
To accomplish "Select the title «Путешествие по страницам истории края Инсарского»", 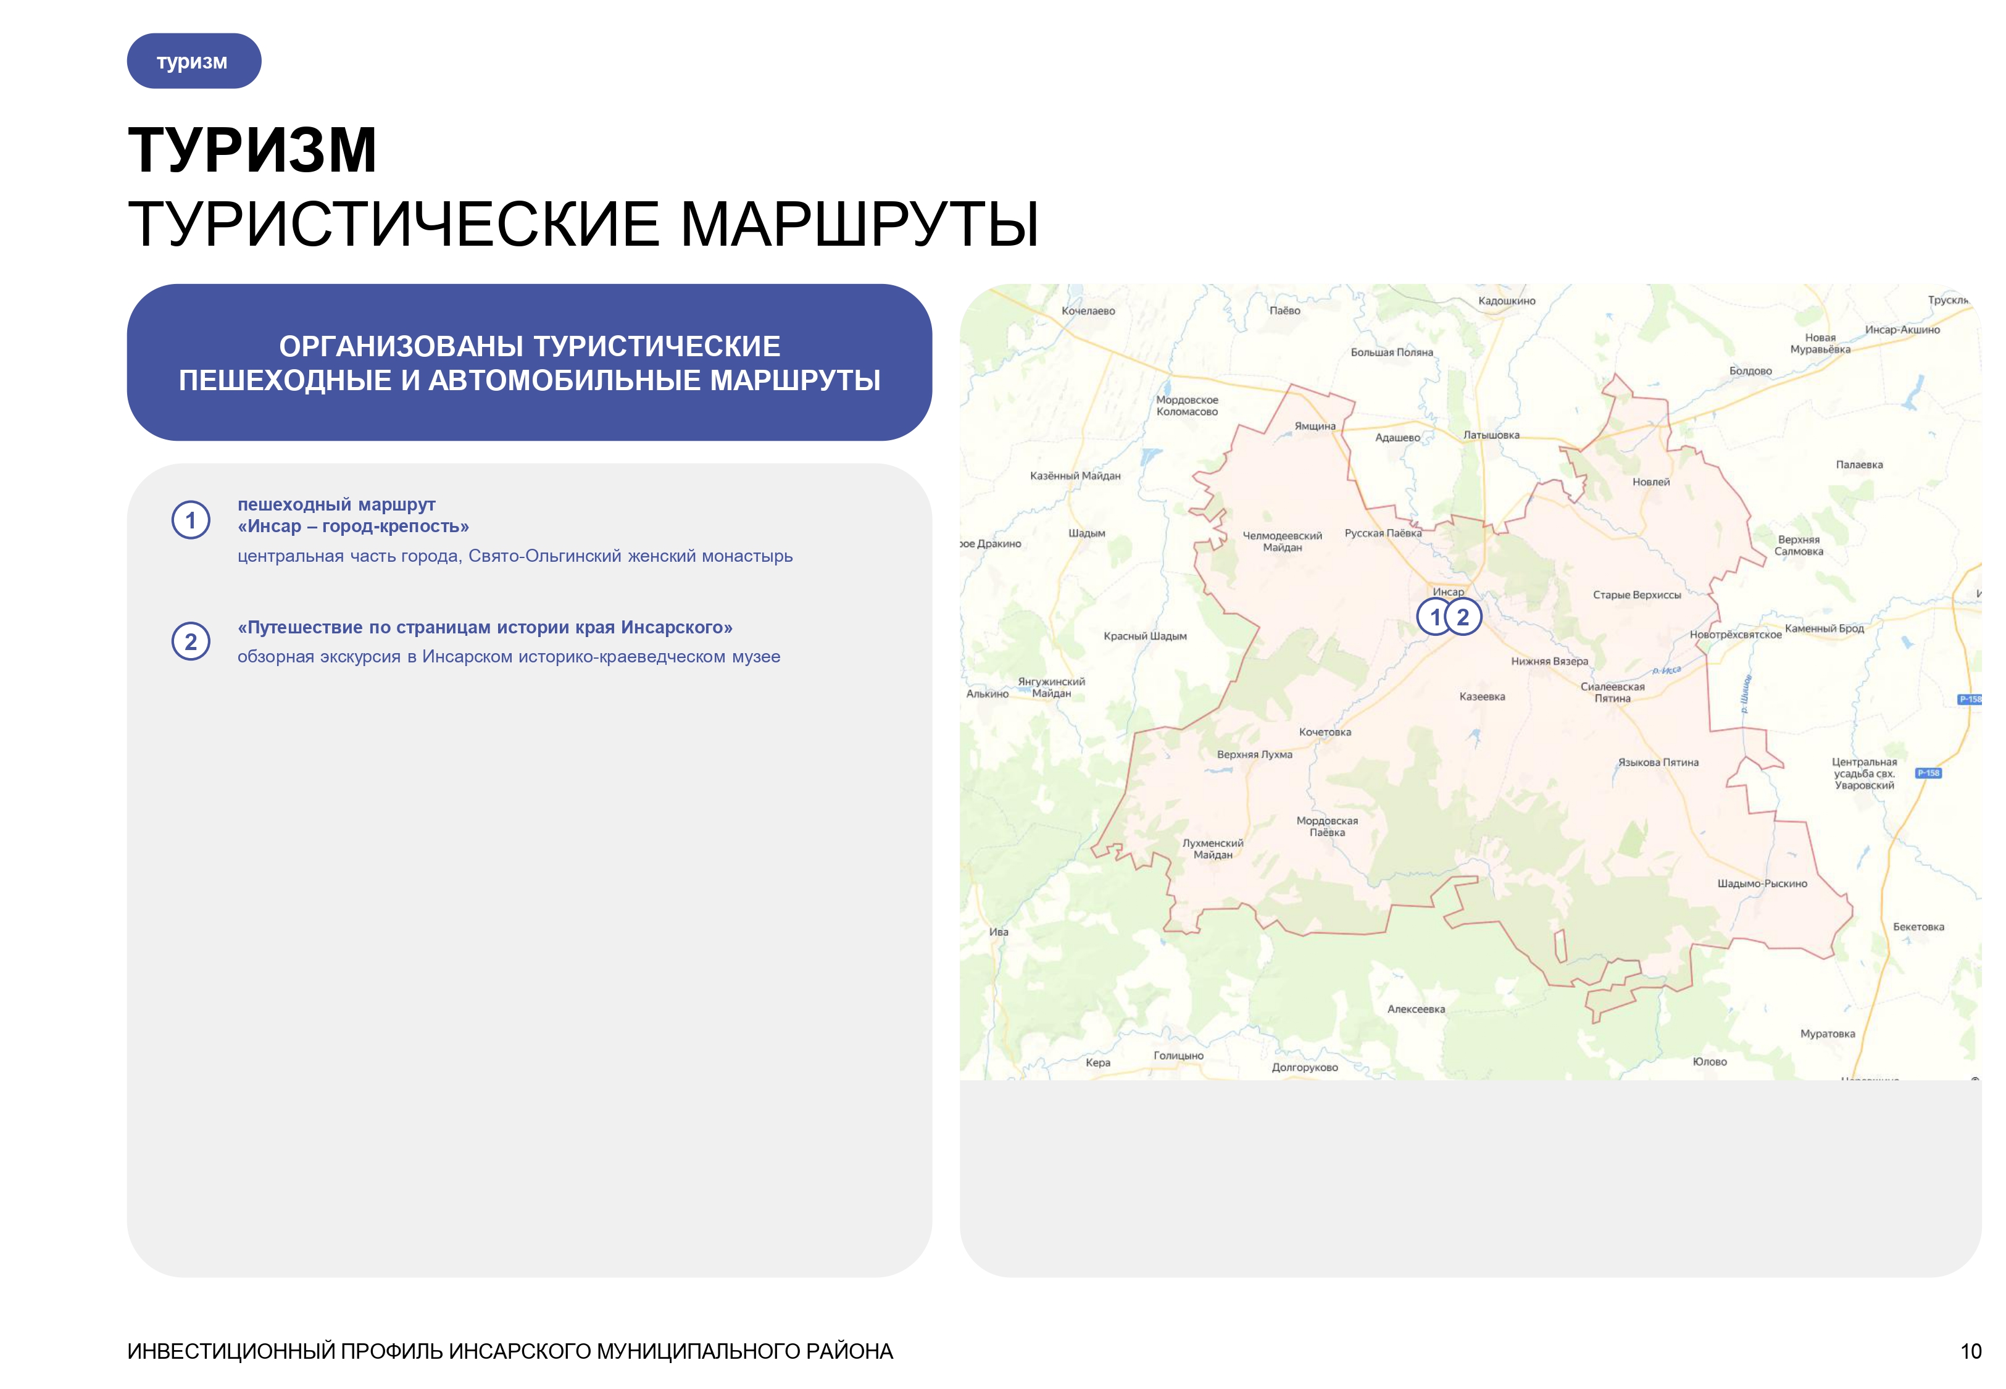I will (485, 627).
